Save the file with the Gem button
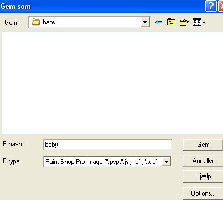223x200 pixels. click(203, 145)
